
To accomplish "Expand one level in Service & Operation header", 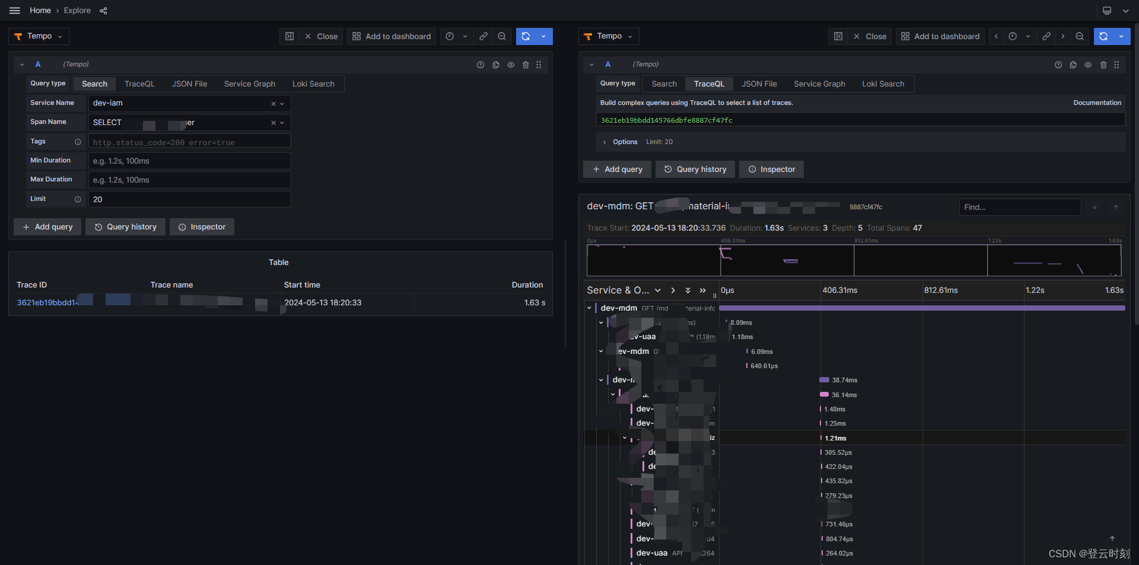I will tap(673, 291).
